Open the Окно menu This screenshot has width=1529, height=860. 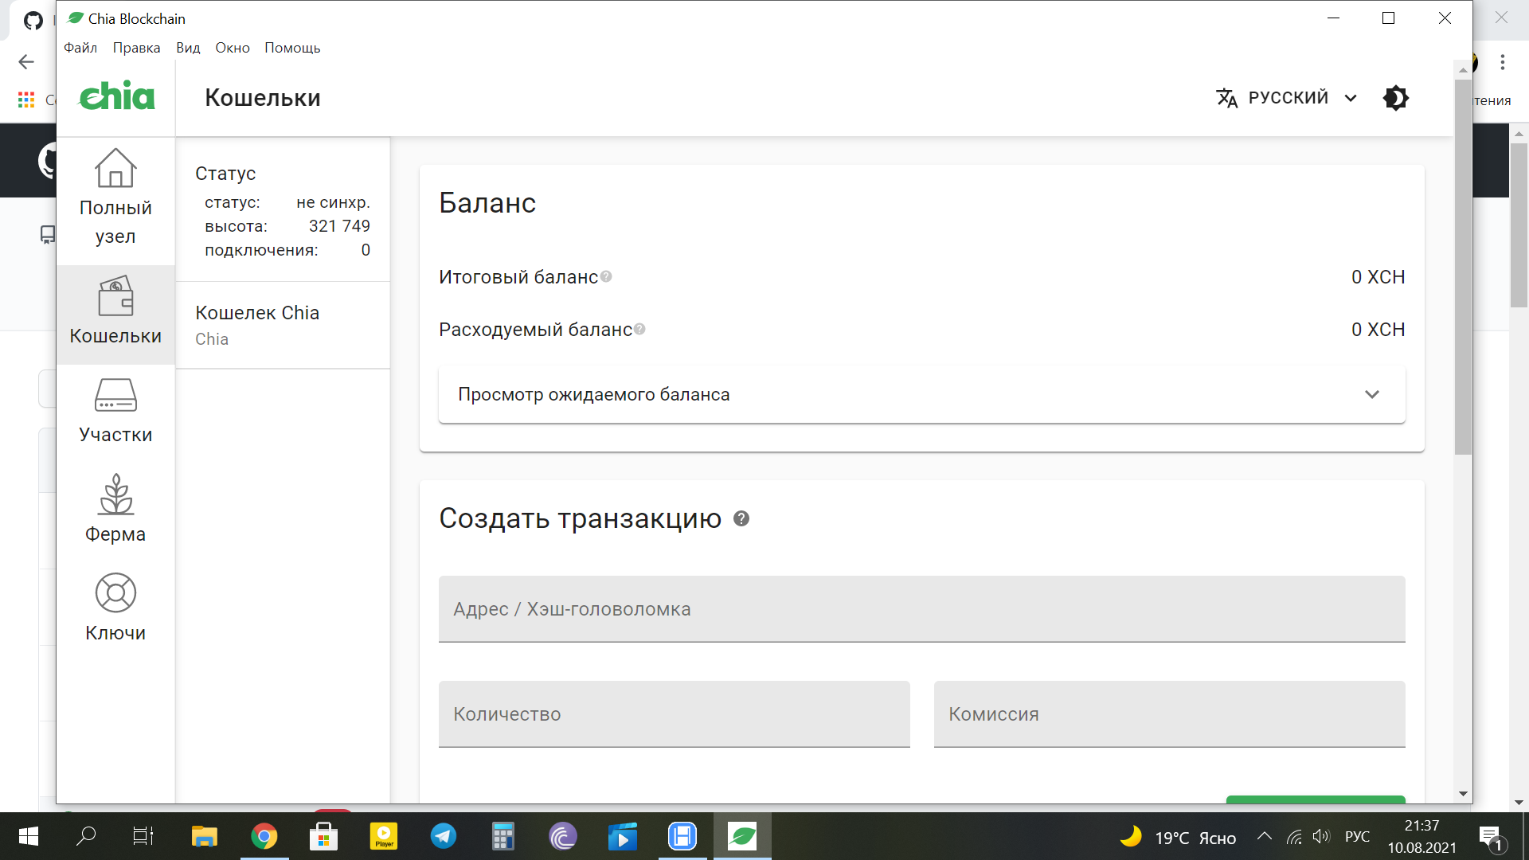tap(233, 48)
